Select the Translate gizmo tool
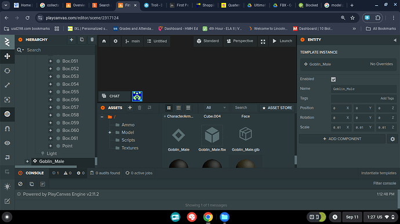The image size is (400, 224). (7, 56)
